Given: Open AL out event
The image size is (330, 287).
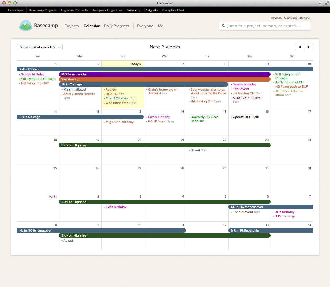Looking at the screenshot, I should click(x=68, y=240).
